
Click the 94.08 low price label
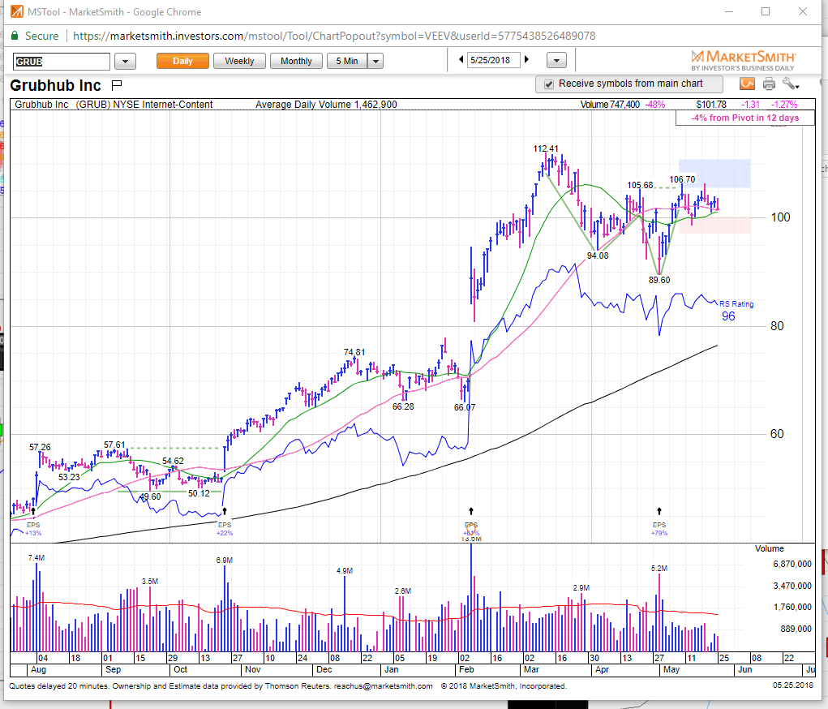coord(598,256)
